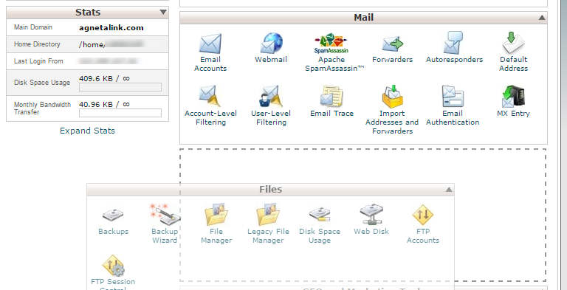The width and height of the screenshot is (567, 290).
Task: Click the Expand Stats link
Action: (87, 131)
